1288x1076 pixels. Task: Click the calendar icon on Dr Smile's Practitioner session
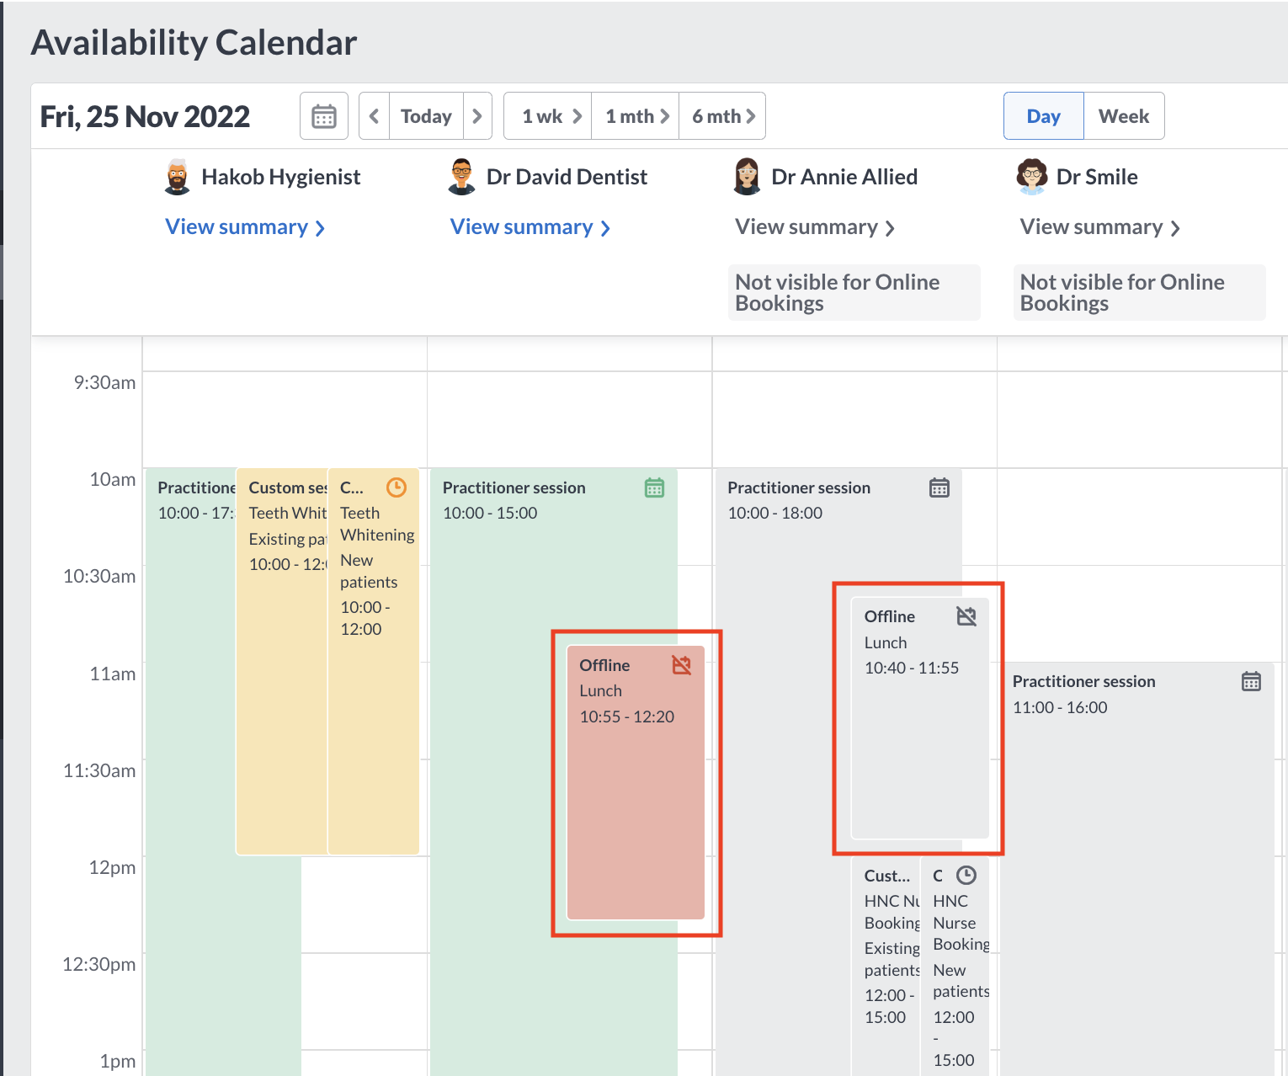pos(1252,681)
